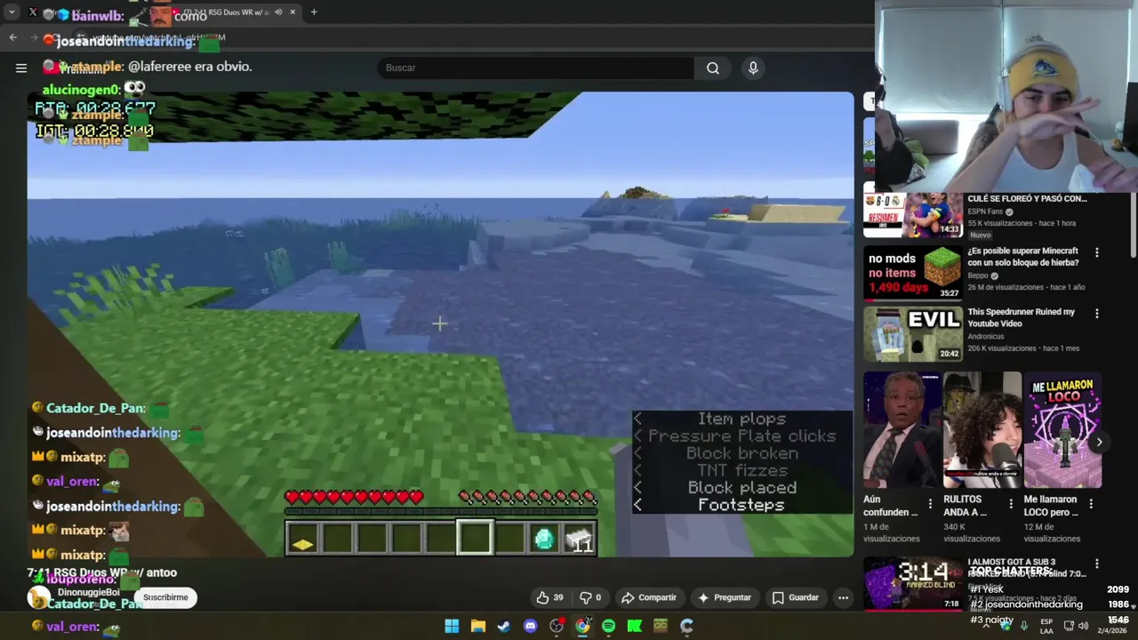Click the Preguntar button

725,597
